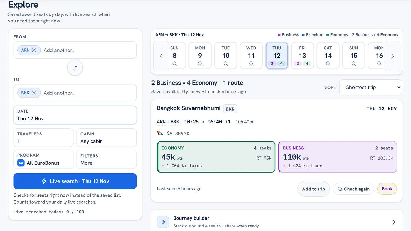Click the RT 75k price text
The width and height of the screenshot is (411, 231).
tap(264, 158)
